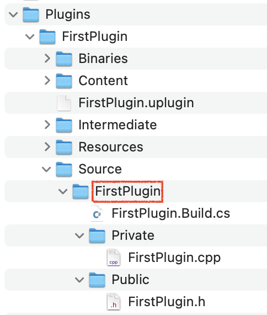
Task: Collapse the top-level FirstPlugin folder chevron
Action: point(30,36)
